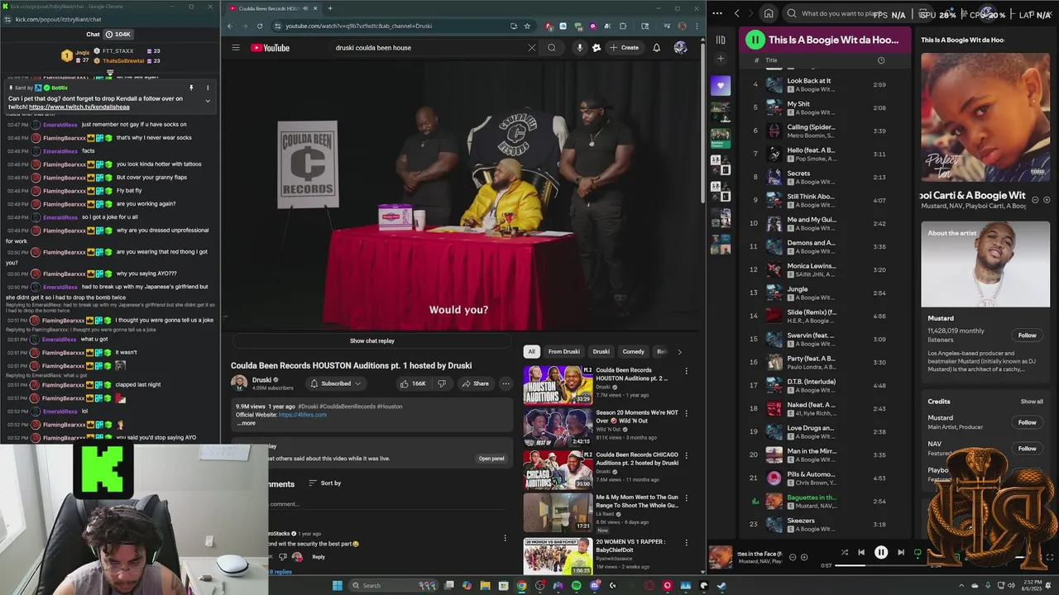
Task: Click the YouTube search magnifier button
Action: pos(552,47)
